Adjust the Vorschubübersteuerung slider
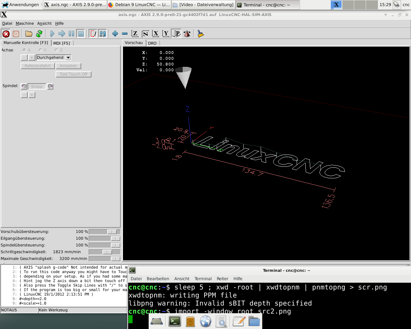 tap(112, 232)
